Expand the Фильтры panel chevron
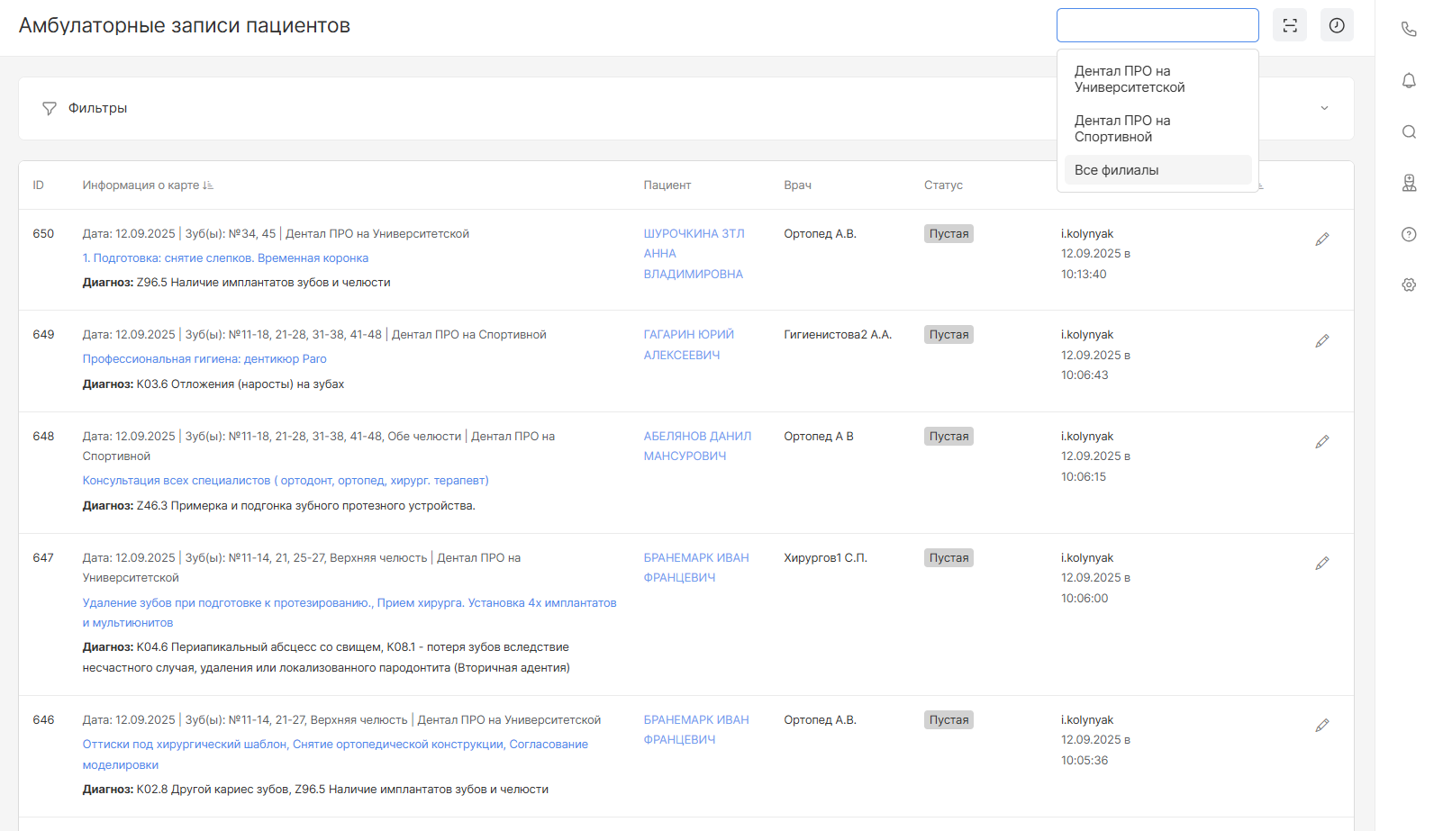1434x831 pixels. [x=1324, y=108]
